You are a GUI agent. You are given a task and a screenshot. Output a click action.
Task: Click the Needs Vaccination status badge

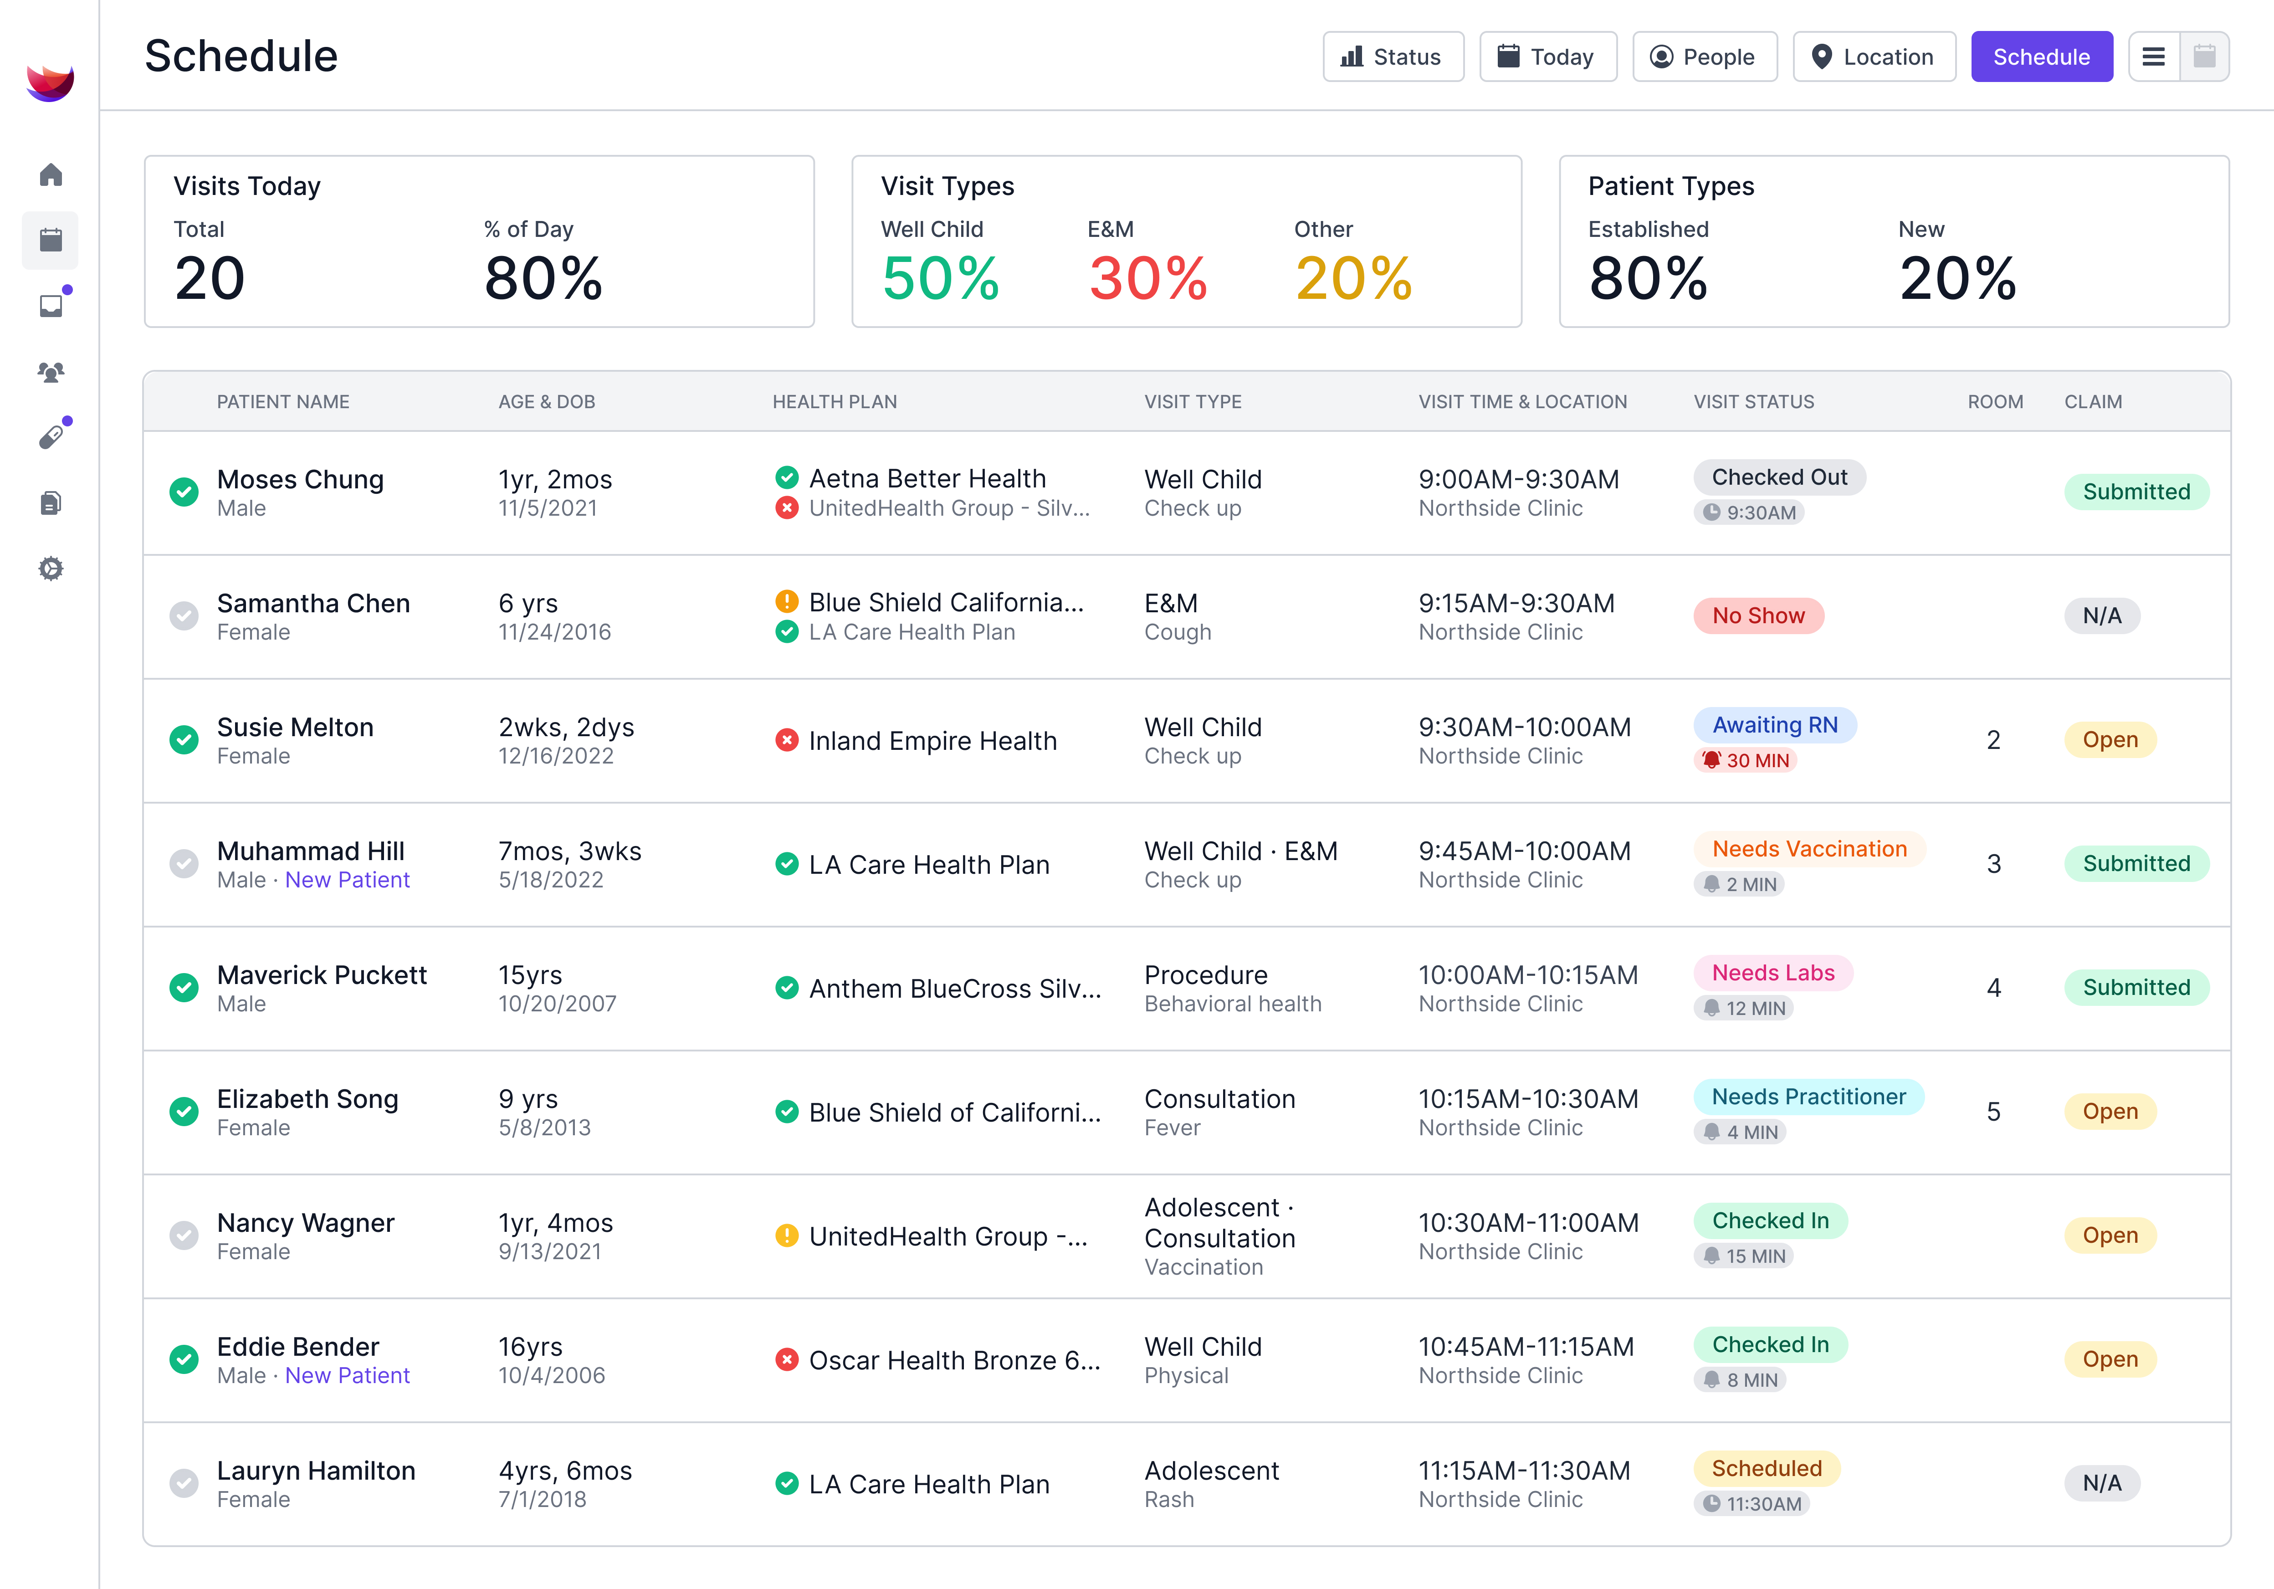click(1808, 849)
